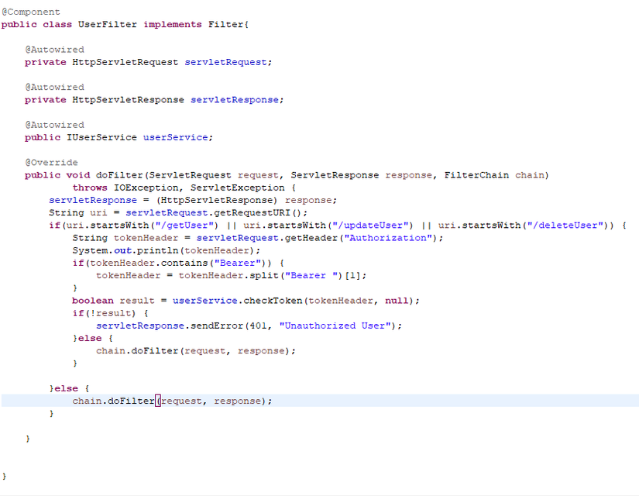This screenshot has width=639, height=496.
Task: Click the servletRequest field name after HttpServletRequest
Action: click(x=225, y=62)
